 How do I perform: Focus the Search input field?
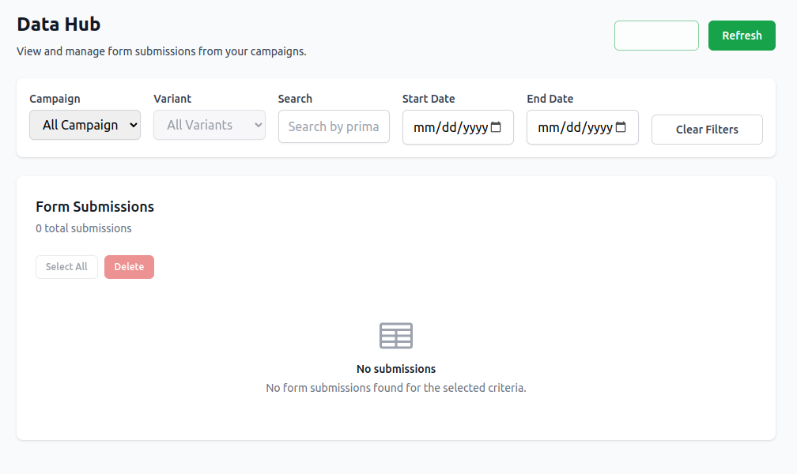pos(334,126)
